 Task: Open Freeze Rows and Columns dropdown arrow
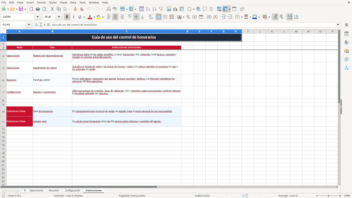point(229,9)
